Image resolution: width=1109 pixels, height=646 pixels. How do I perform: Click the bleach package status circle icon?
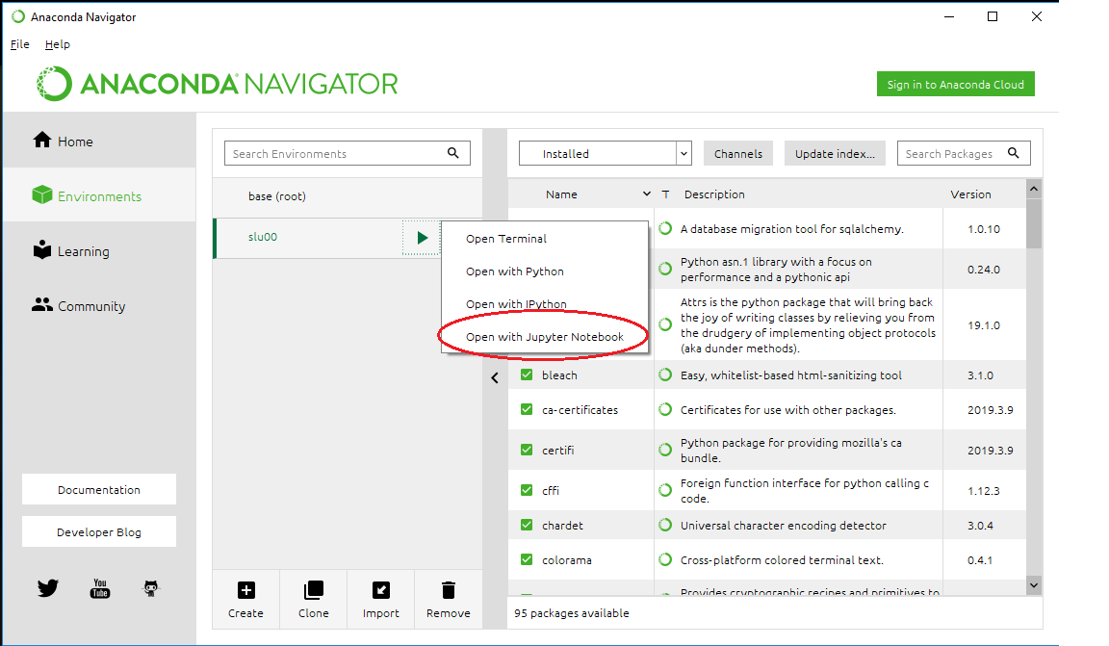point(665,375)
